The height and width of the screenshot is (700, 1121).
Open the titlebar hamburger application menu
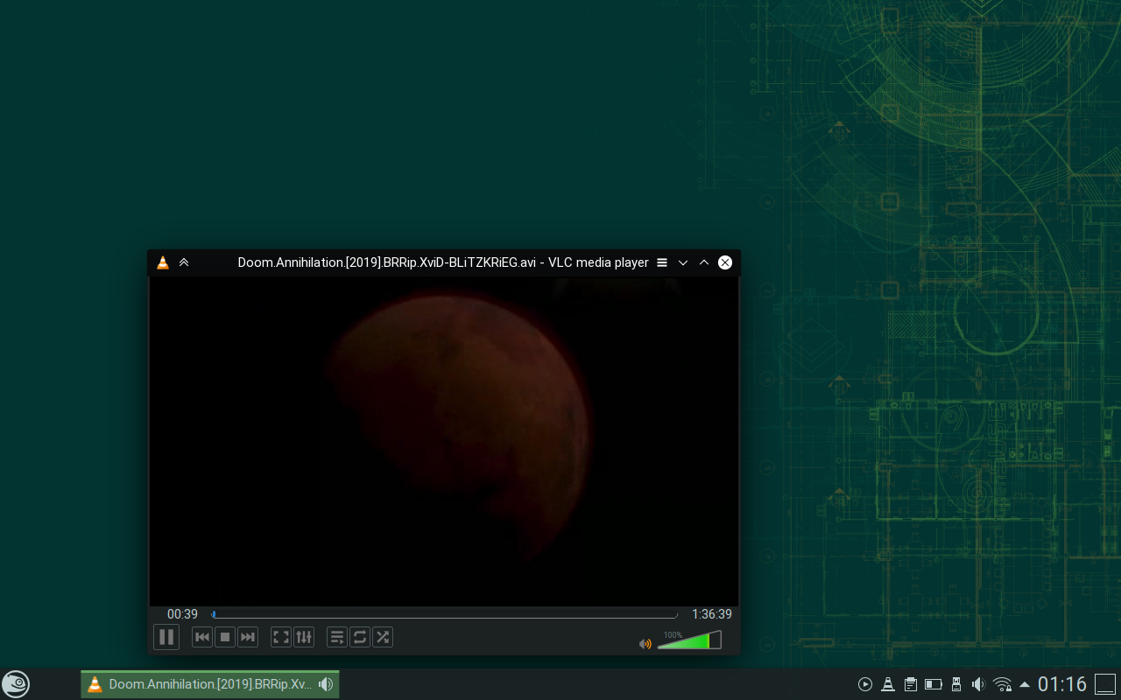[x=662, y=262]
